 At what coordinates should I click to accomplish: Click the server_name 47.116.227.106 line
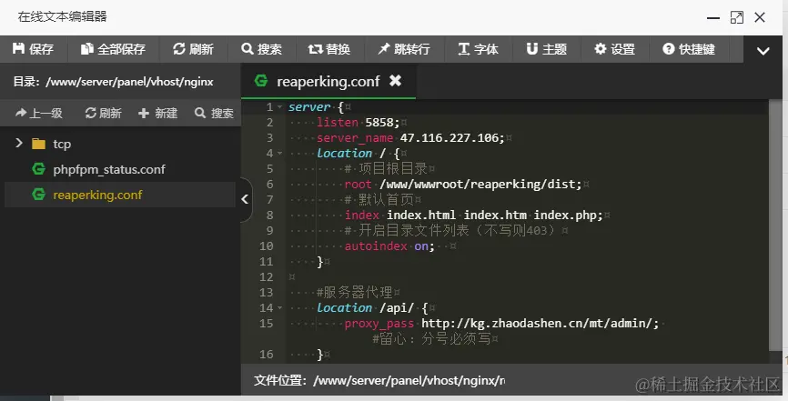click(410, 137)
